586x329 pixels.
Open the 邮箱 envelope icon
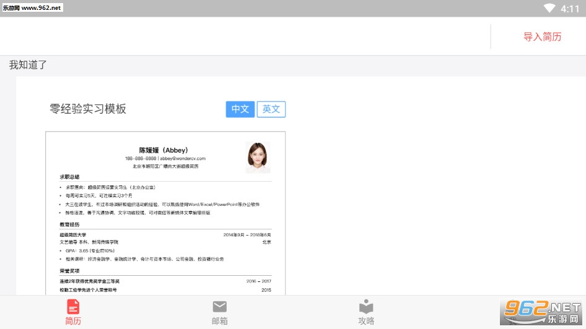tap(219, 307)
